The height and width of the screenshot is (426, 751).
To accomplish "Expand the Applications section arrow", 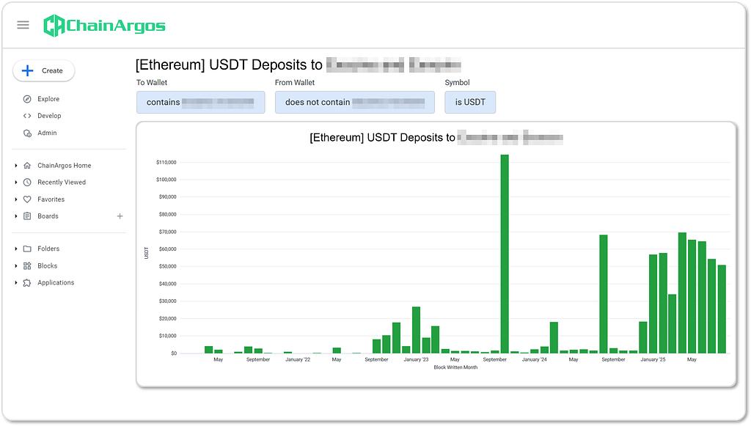I will coord(16,283).
